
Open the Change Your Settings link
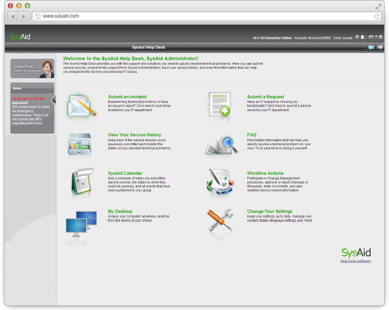click(269, 211)
